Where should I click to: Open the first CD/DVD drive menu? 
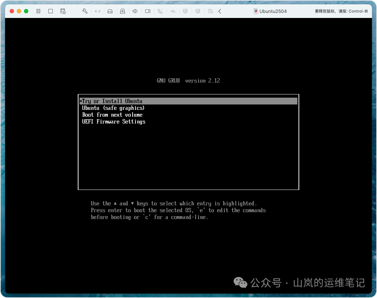tap(185, 11)
